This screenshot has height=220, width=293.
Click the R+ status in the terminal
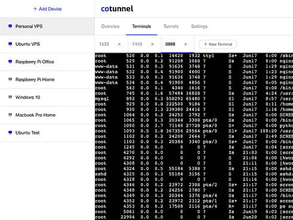click(231, 206)
